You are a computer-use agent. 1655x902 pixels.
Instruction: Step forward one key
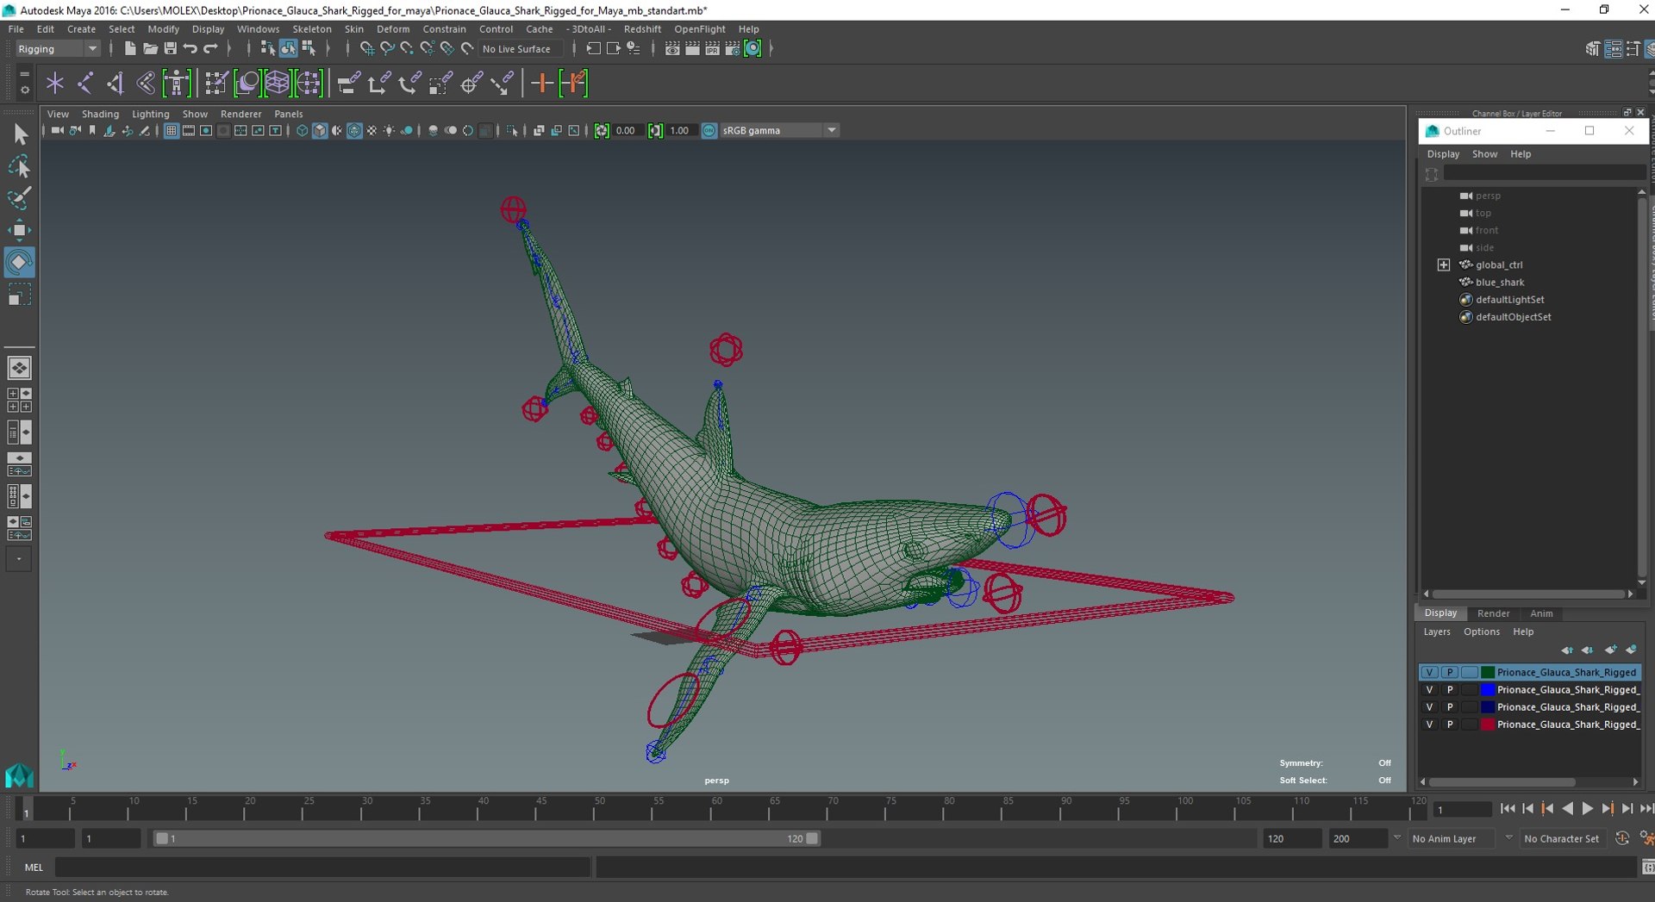1607,809
